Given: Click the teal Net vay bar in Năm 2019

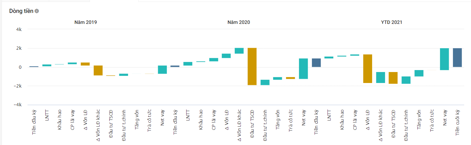Looking at the screenshot, I should 162,70.
